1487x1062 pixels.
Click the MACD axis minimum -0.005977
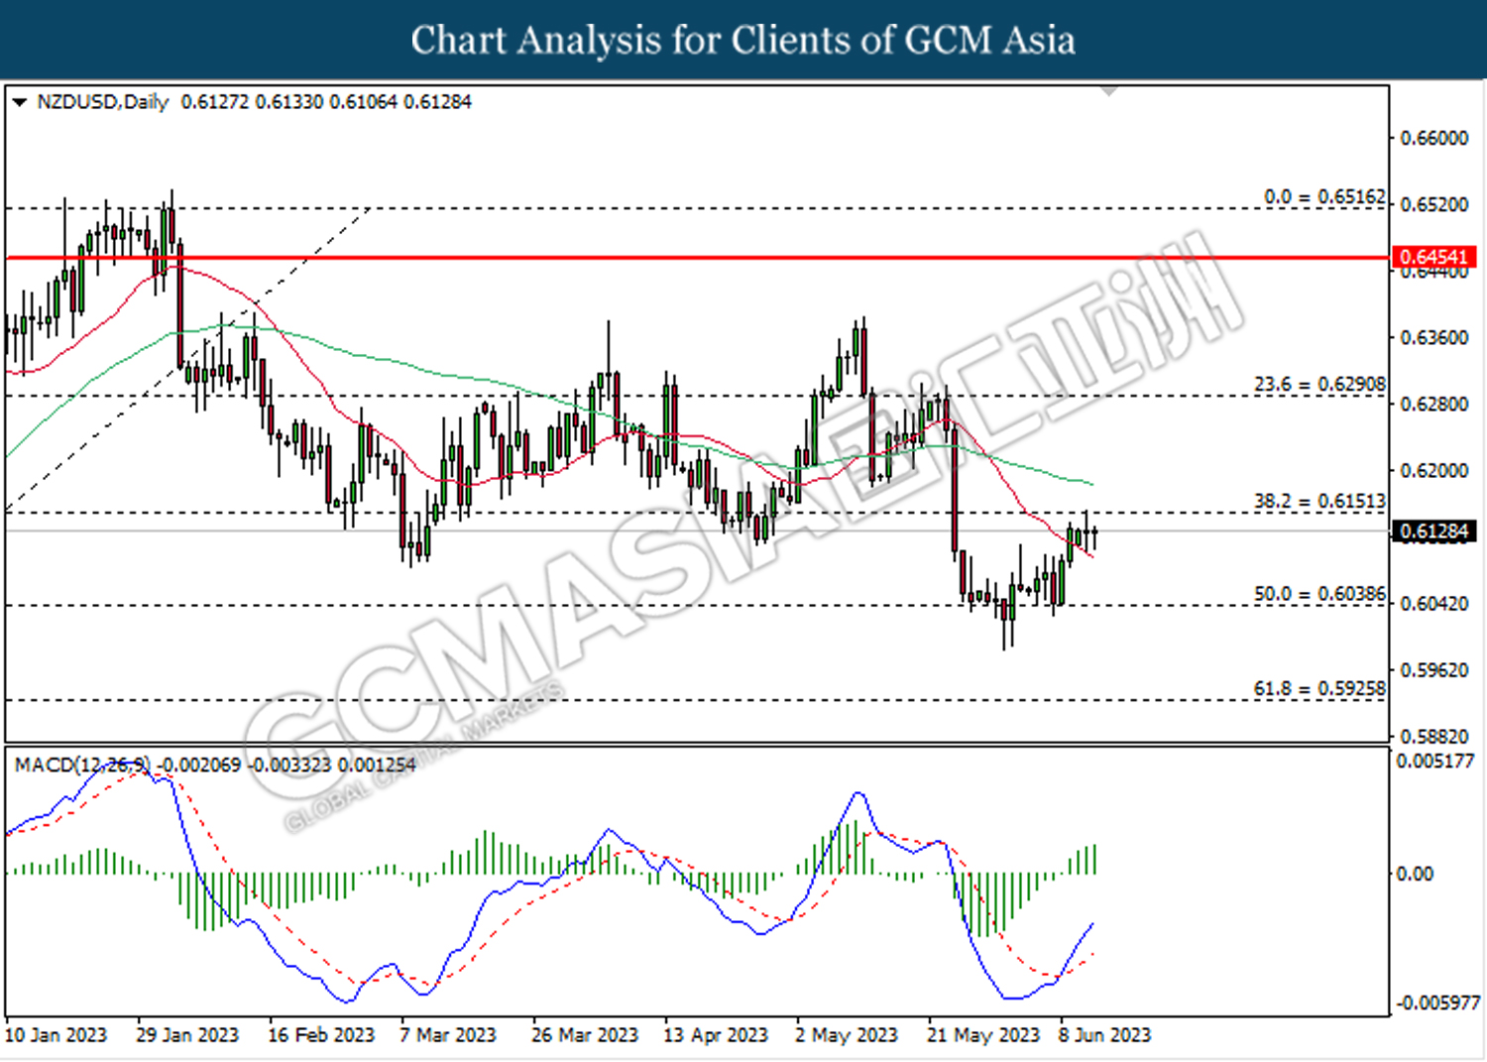tap(1438, 1003)
